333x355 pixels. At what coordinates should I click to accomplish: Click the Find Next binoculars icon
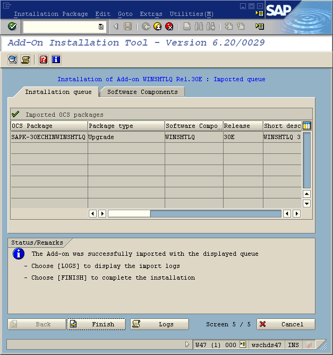(x=211, y=27)
